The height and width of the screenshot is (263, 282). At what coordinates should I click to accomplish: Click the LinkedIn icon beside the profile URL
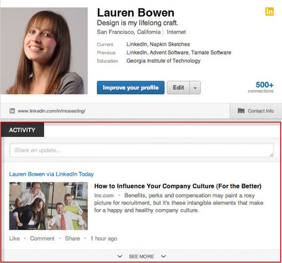coord(12,111)
